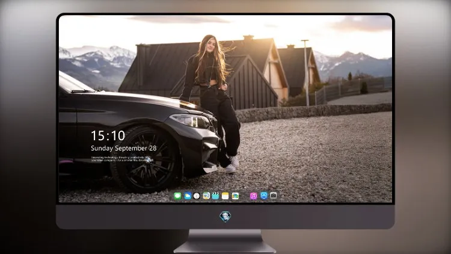Open the Camera app in the dock
451x254 pixels.
pos(273,196)
